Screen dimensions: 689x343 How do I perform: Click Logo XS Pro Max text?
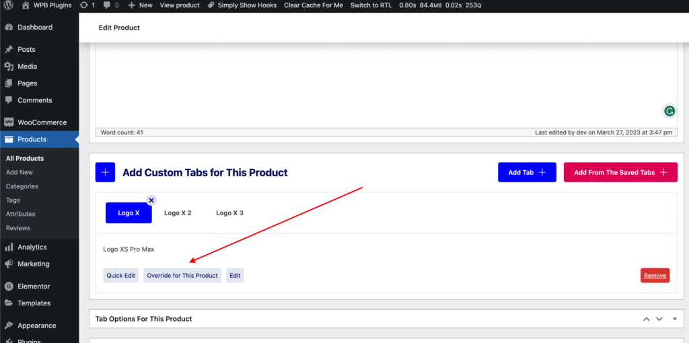pyautogui.click(x=129, y=250)
